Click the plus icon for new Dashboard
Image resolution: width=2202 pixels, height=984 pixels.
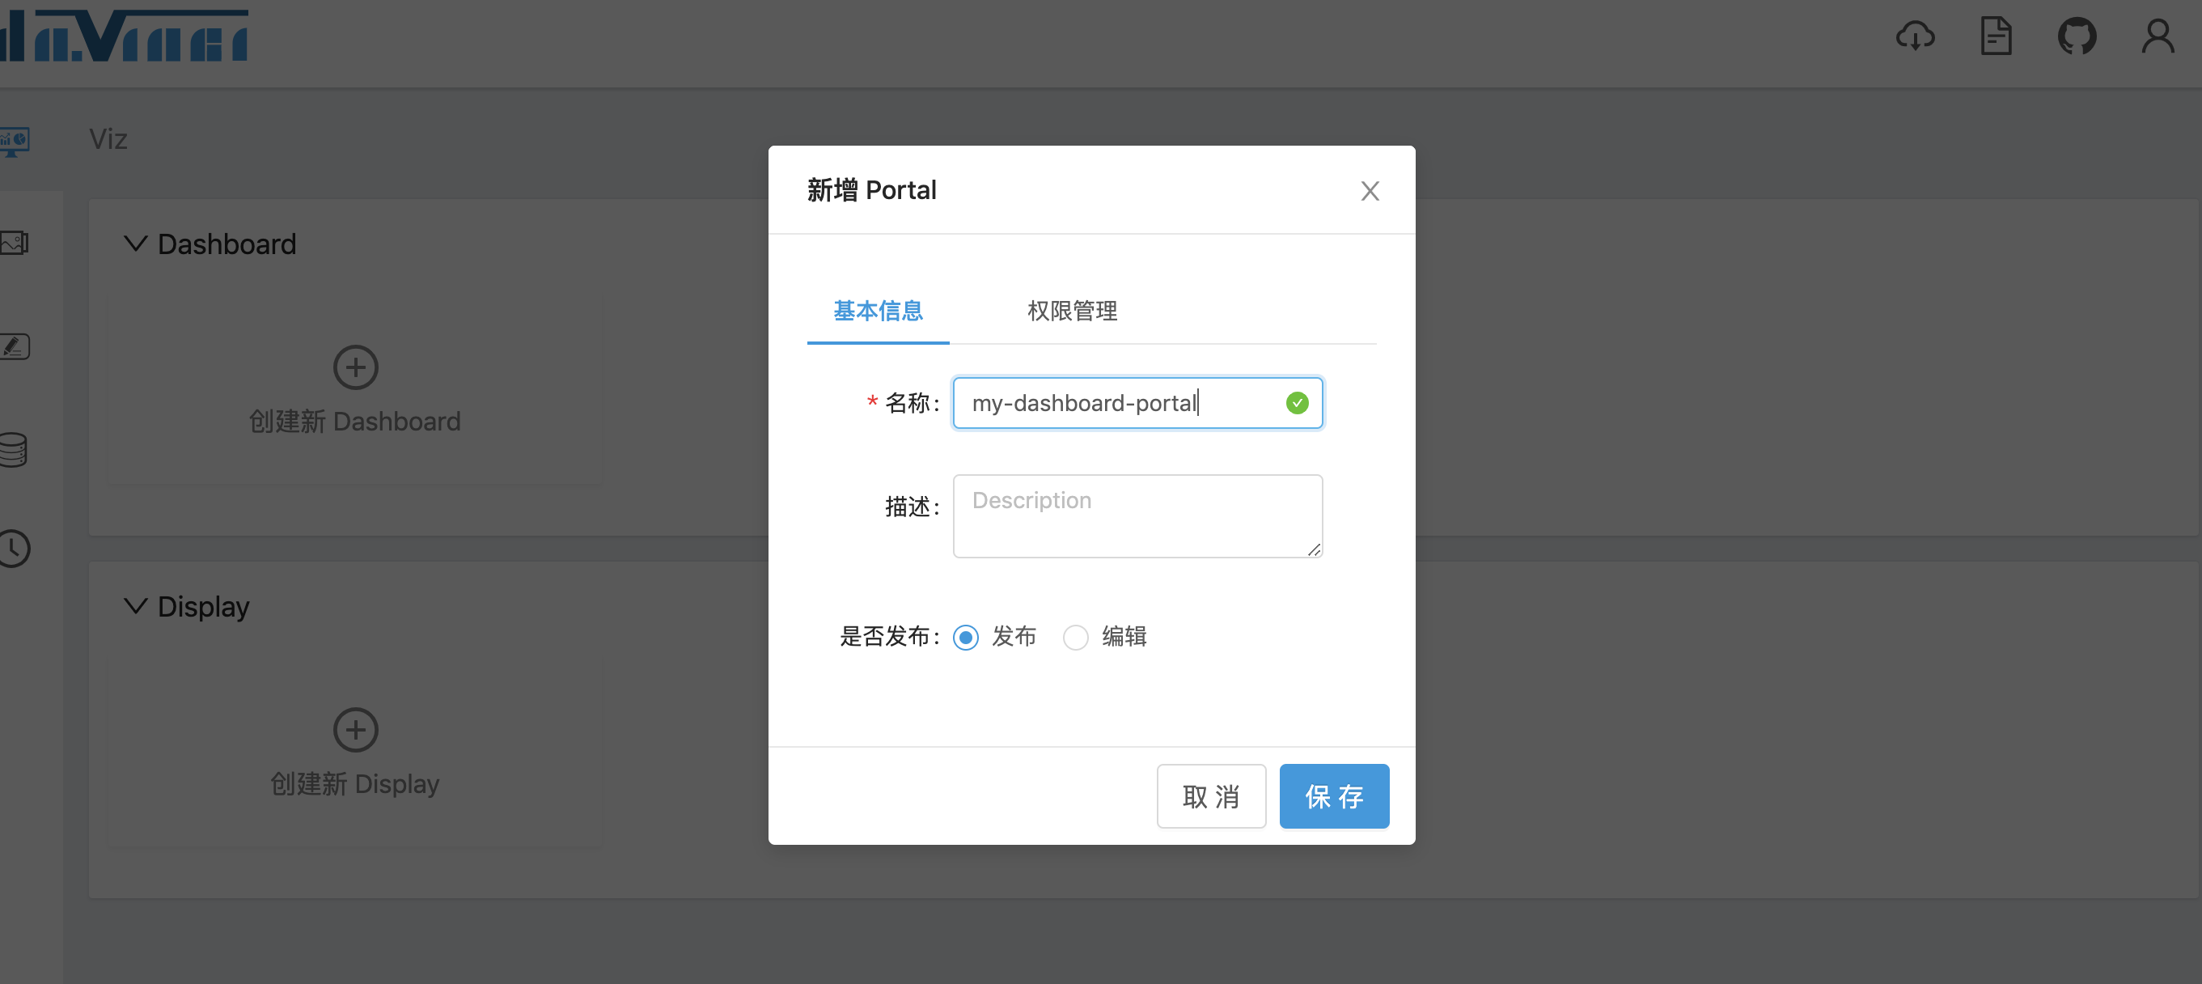coord(356,368)
